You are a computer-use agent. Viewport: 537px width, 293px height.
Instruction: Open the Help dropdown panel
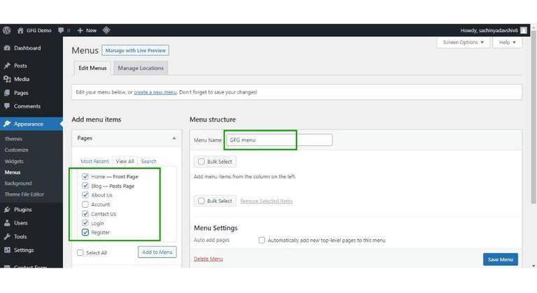[507, 43]
